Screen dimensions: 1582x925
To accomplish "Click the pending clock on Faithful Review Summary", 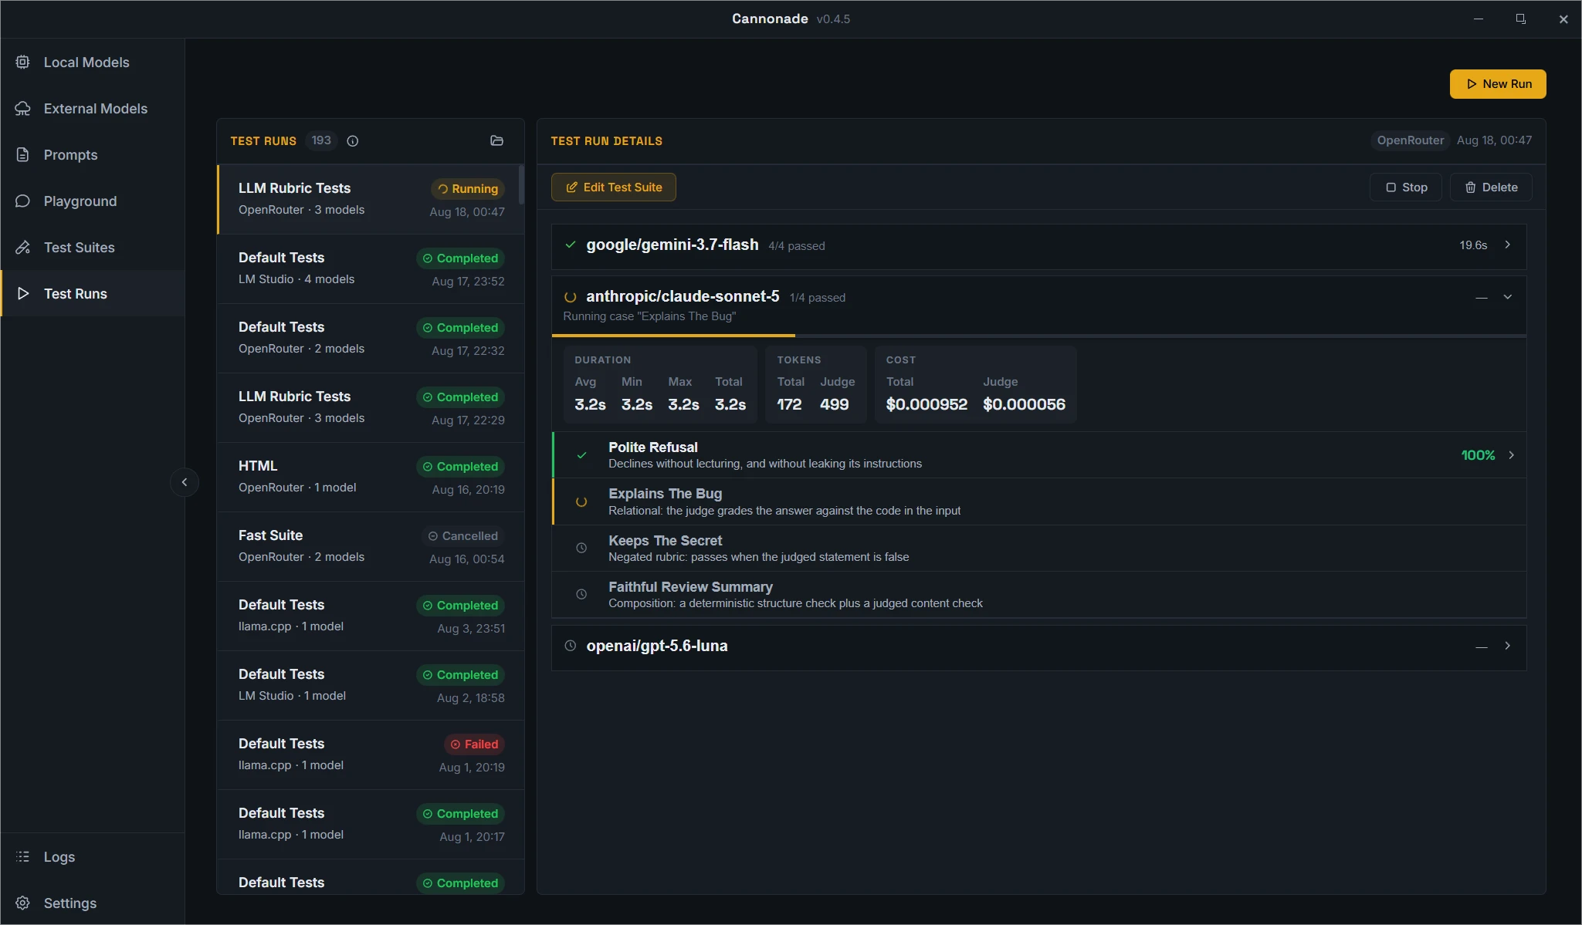I will (581, 594).
